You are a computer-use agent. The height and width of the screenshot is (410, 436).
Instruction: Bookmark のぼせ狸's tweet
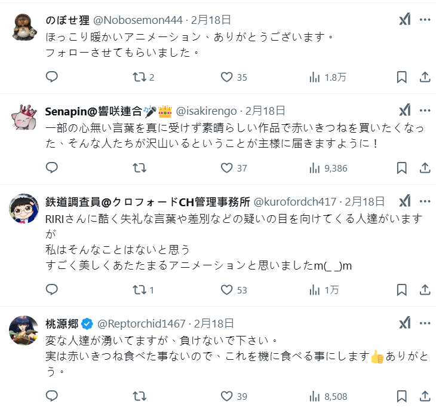pyautogui.click(x=402, y=77)
